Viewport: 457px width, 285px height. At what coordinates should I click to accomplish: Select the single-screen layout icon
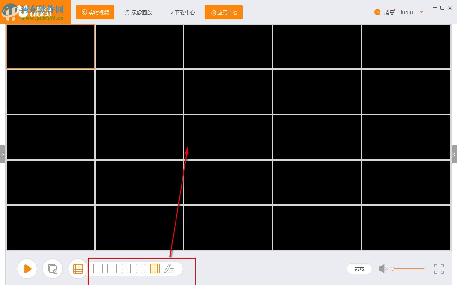(97, 268)
